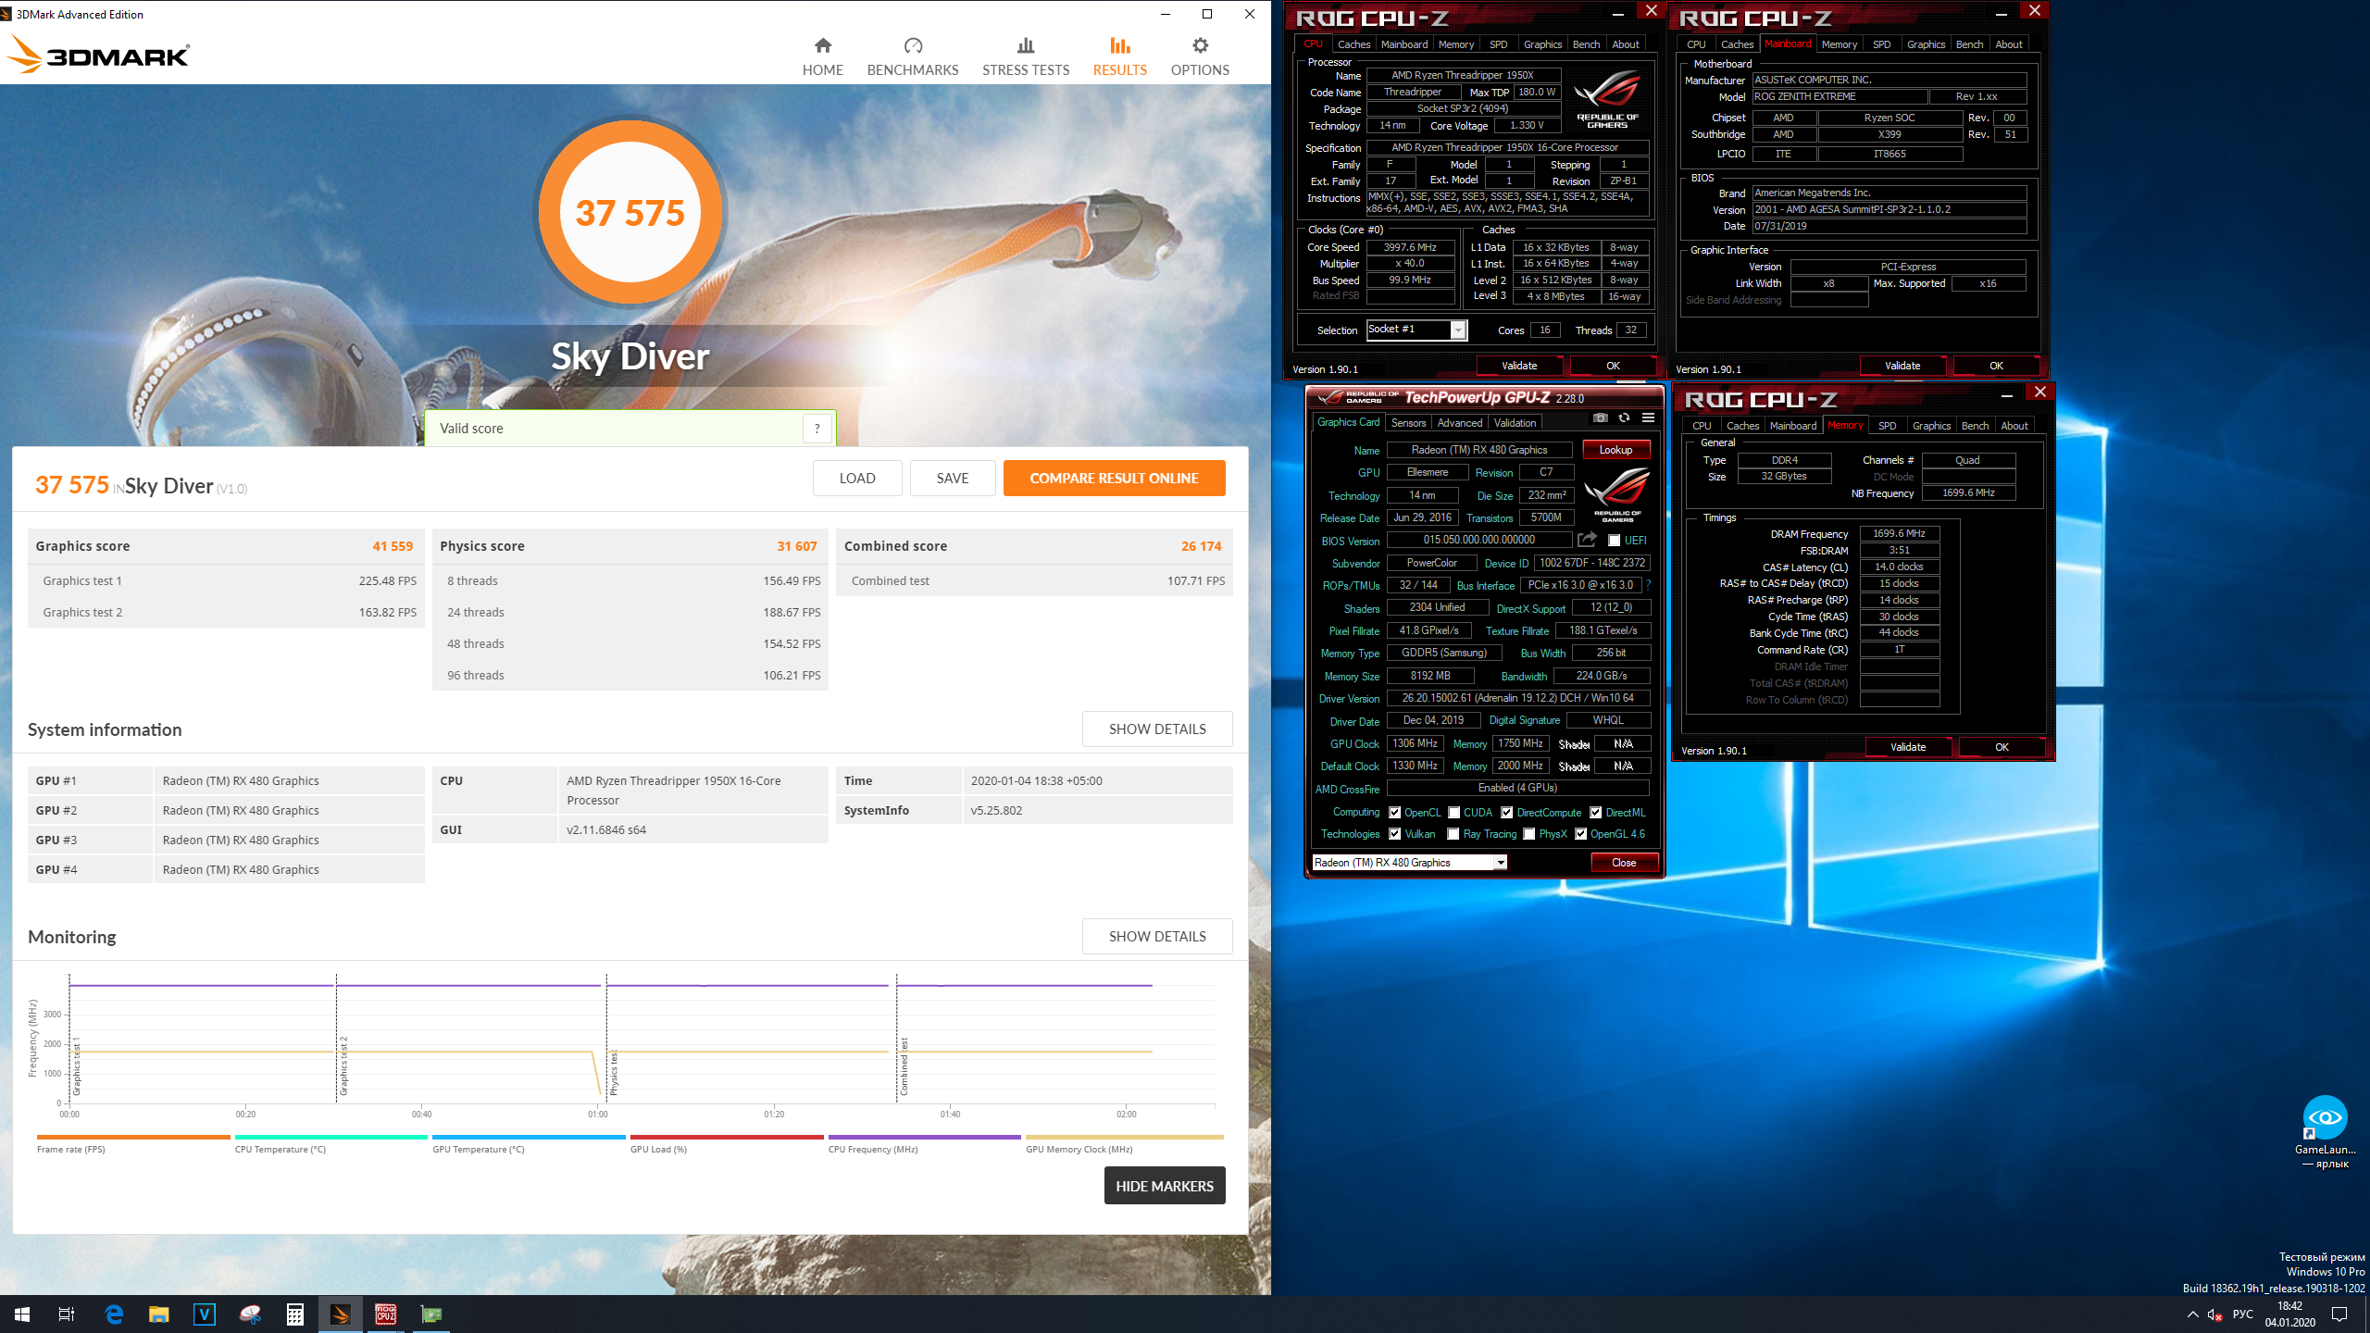Click the purple CPU Frequency legend
2370x1333 pixels.
(924, 1144)
